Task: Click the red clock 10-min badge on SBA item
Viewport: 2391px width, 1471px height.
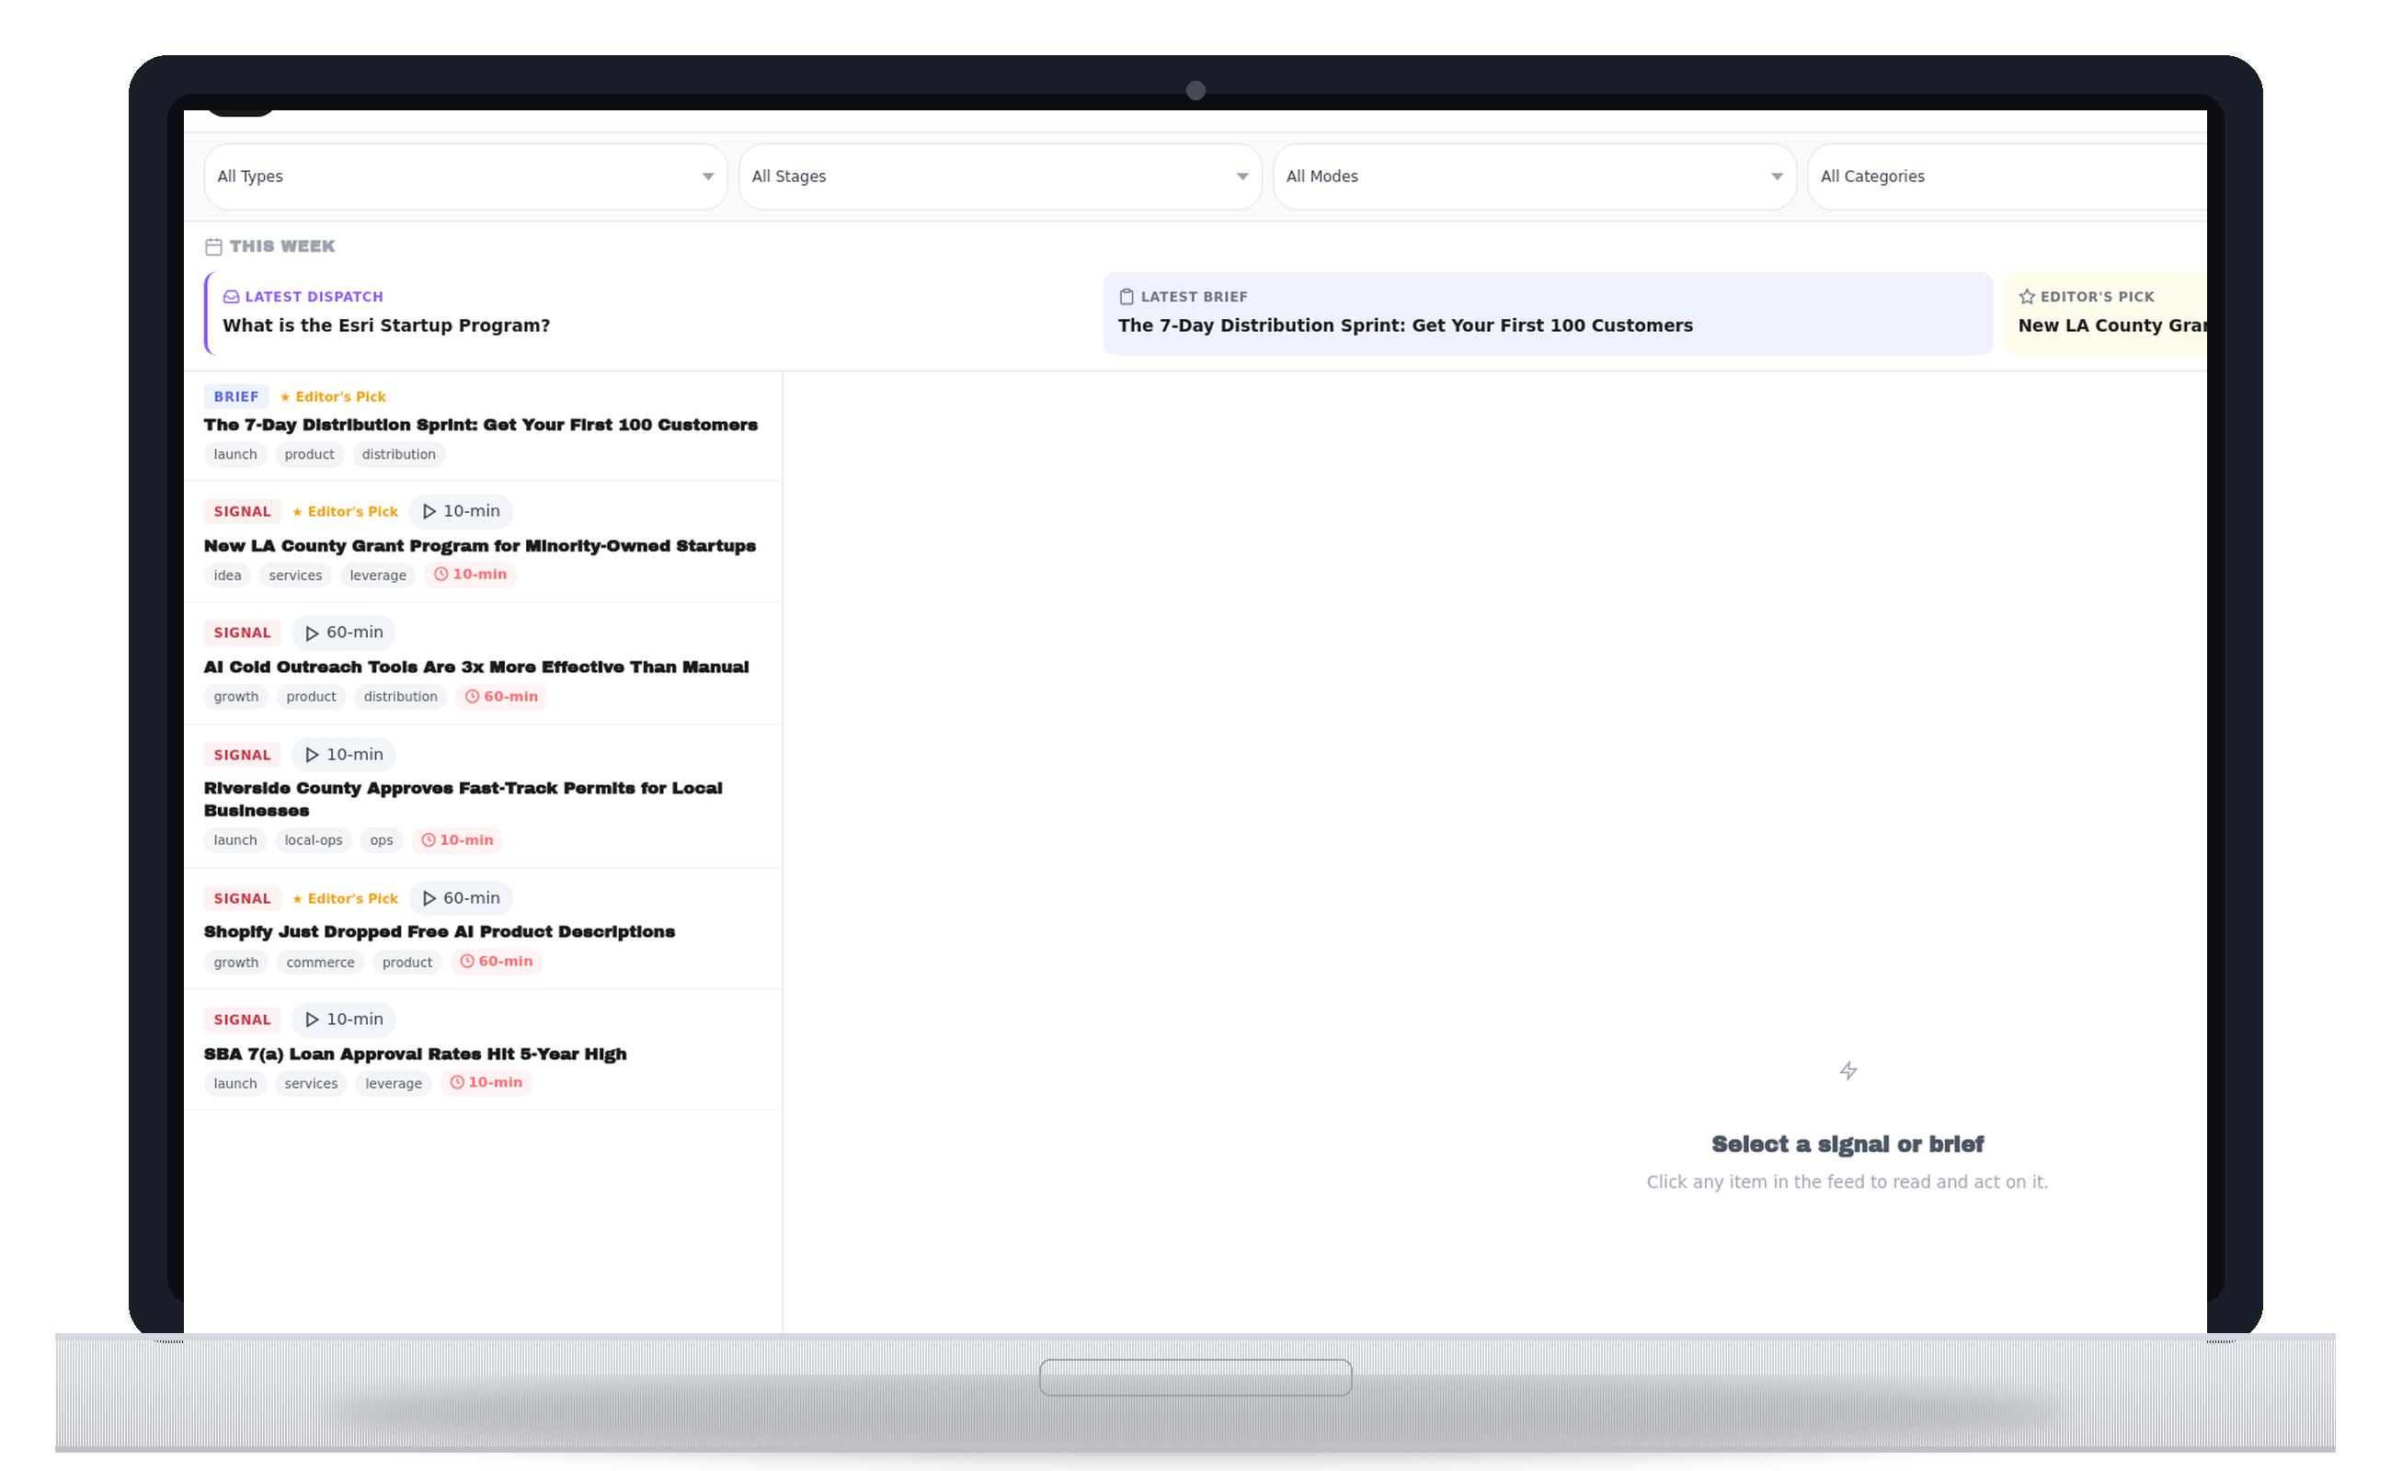Action: [486, 1082]
